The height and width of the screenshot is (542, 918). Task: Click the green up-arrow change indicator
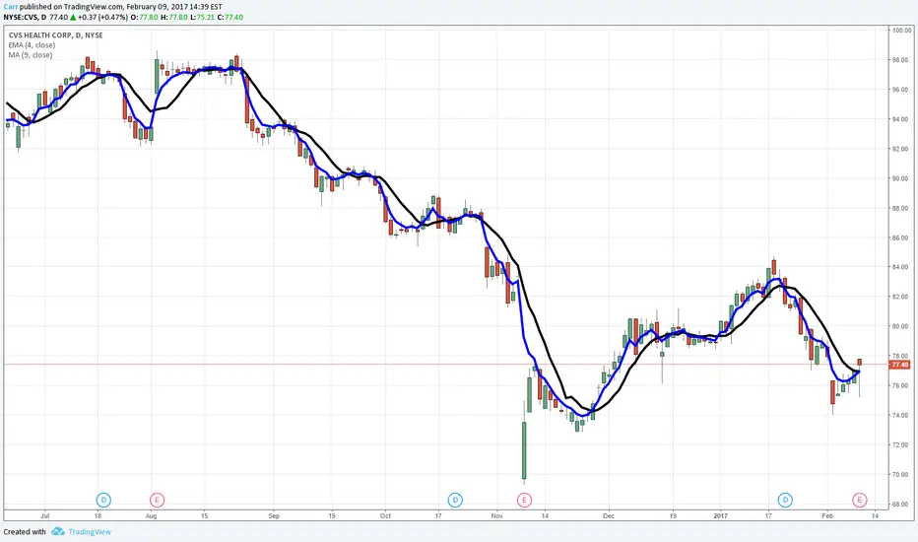[73, 17]
